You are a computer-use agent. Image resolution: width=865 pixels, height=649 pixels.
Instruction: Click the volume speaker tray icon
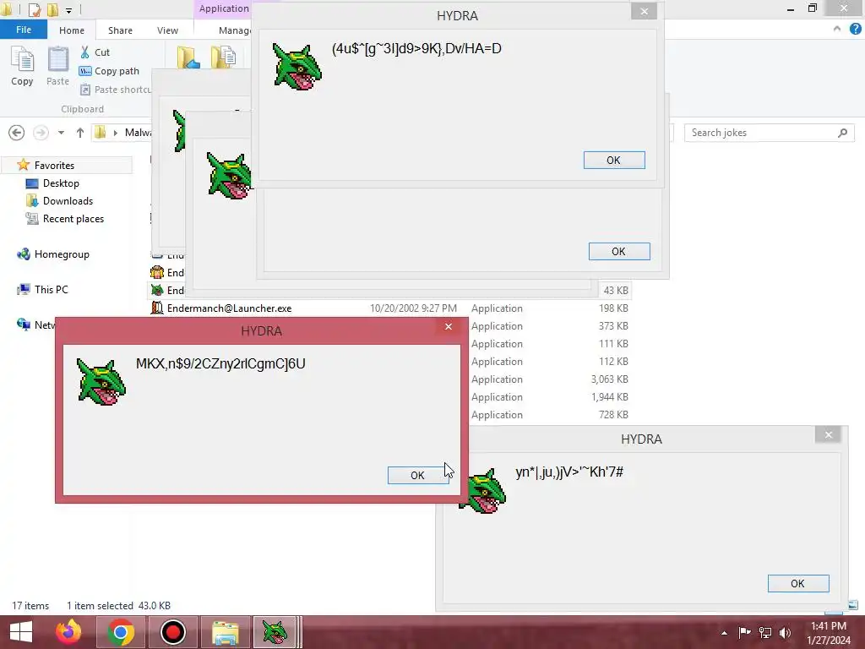coord(785,632)
